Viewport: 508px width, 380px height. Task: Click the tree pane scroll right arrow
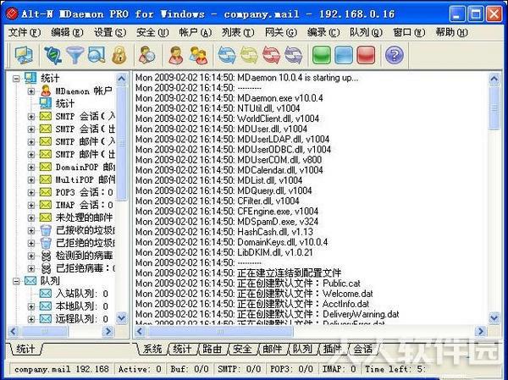(108, 331)
